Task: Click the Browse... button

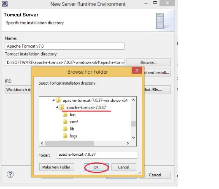Action: (149, 62)
